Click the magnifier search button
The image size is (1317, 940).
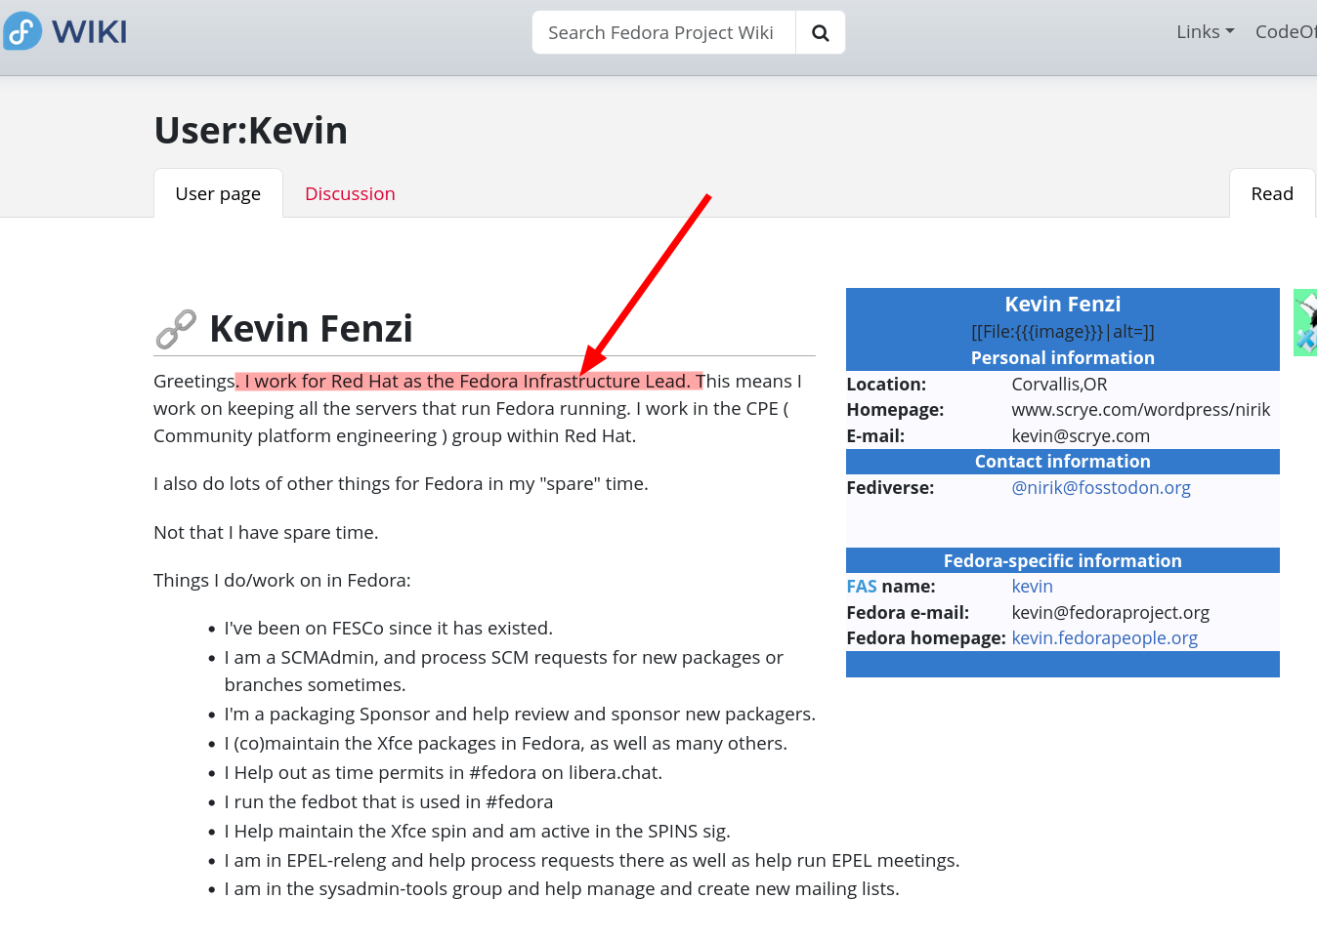coord(821,33)
